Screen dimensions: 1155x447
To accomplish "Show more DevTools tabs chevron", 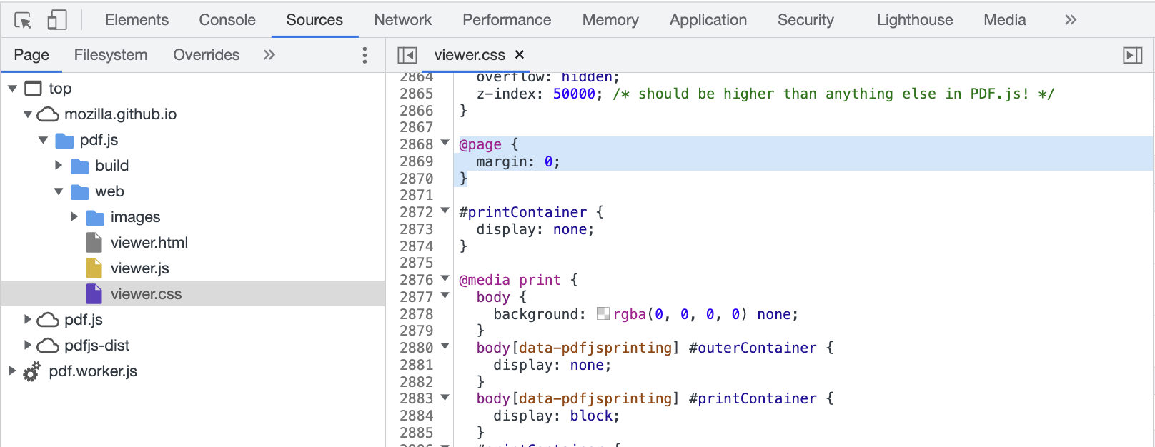I will click(1070, 20).
